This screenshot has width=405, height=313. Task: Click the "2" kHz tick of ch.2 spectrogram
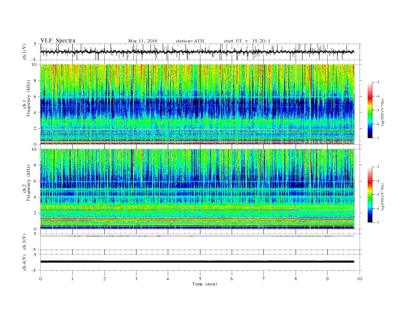coord(35,213)
